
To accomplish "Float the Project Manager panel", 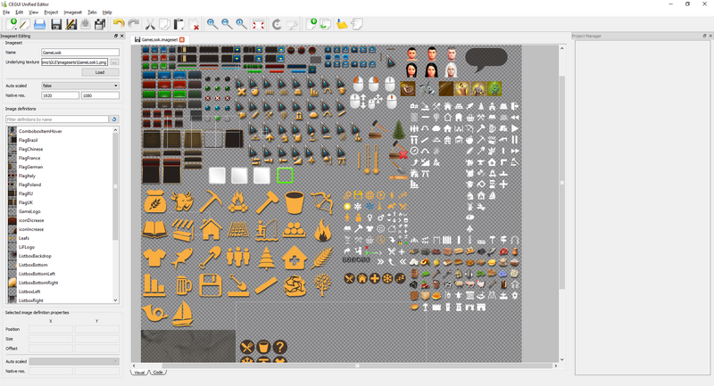I will [704, 36].
